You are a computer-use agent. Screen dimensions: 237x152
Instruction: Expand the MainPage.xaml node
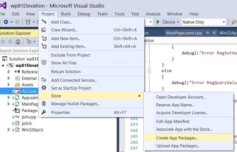coord(9,104)
